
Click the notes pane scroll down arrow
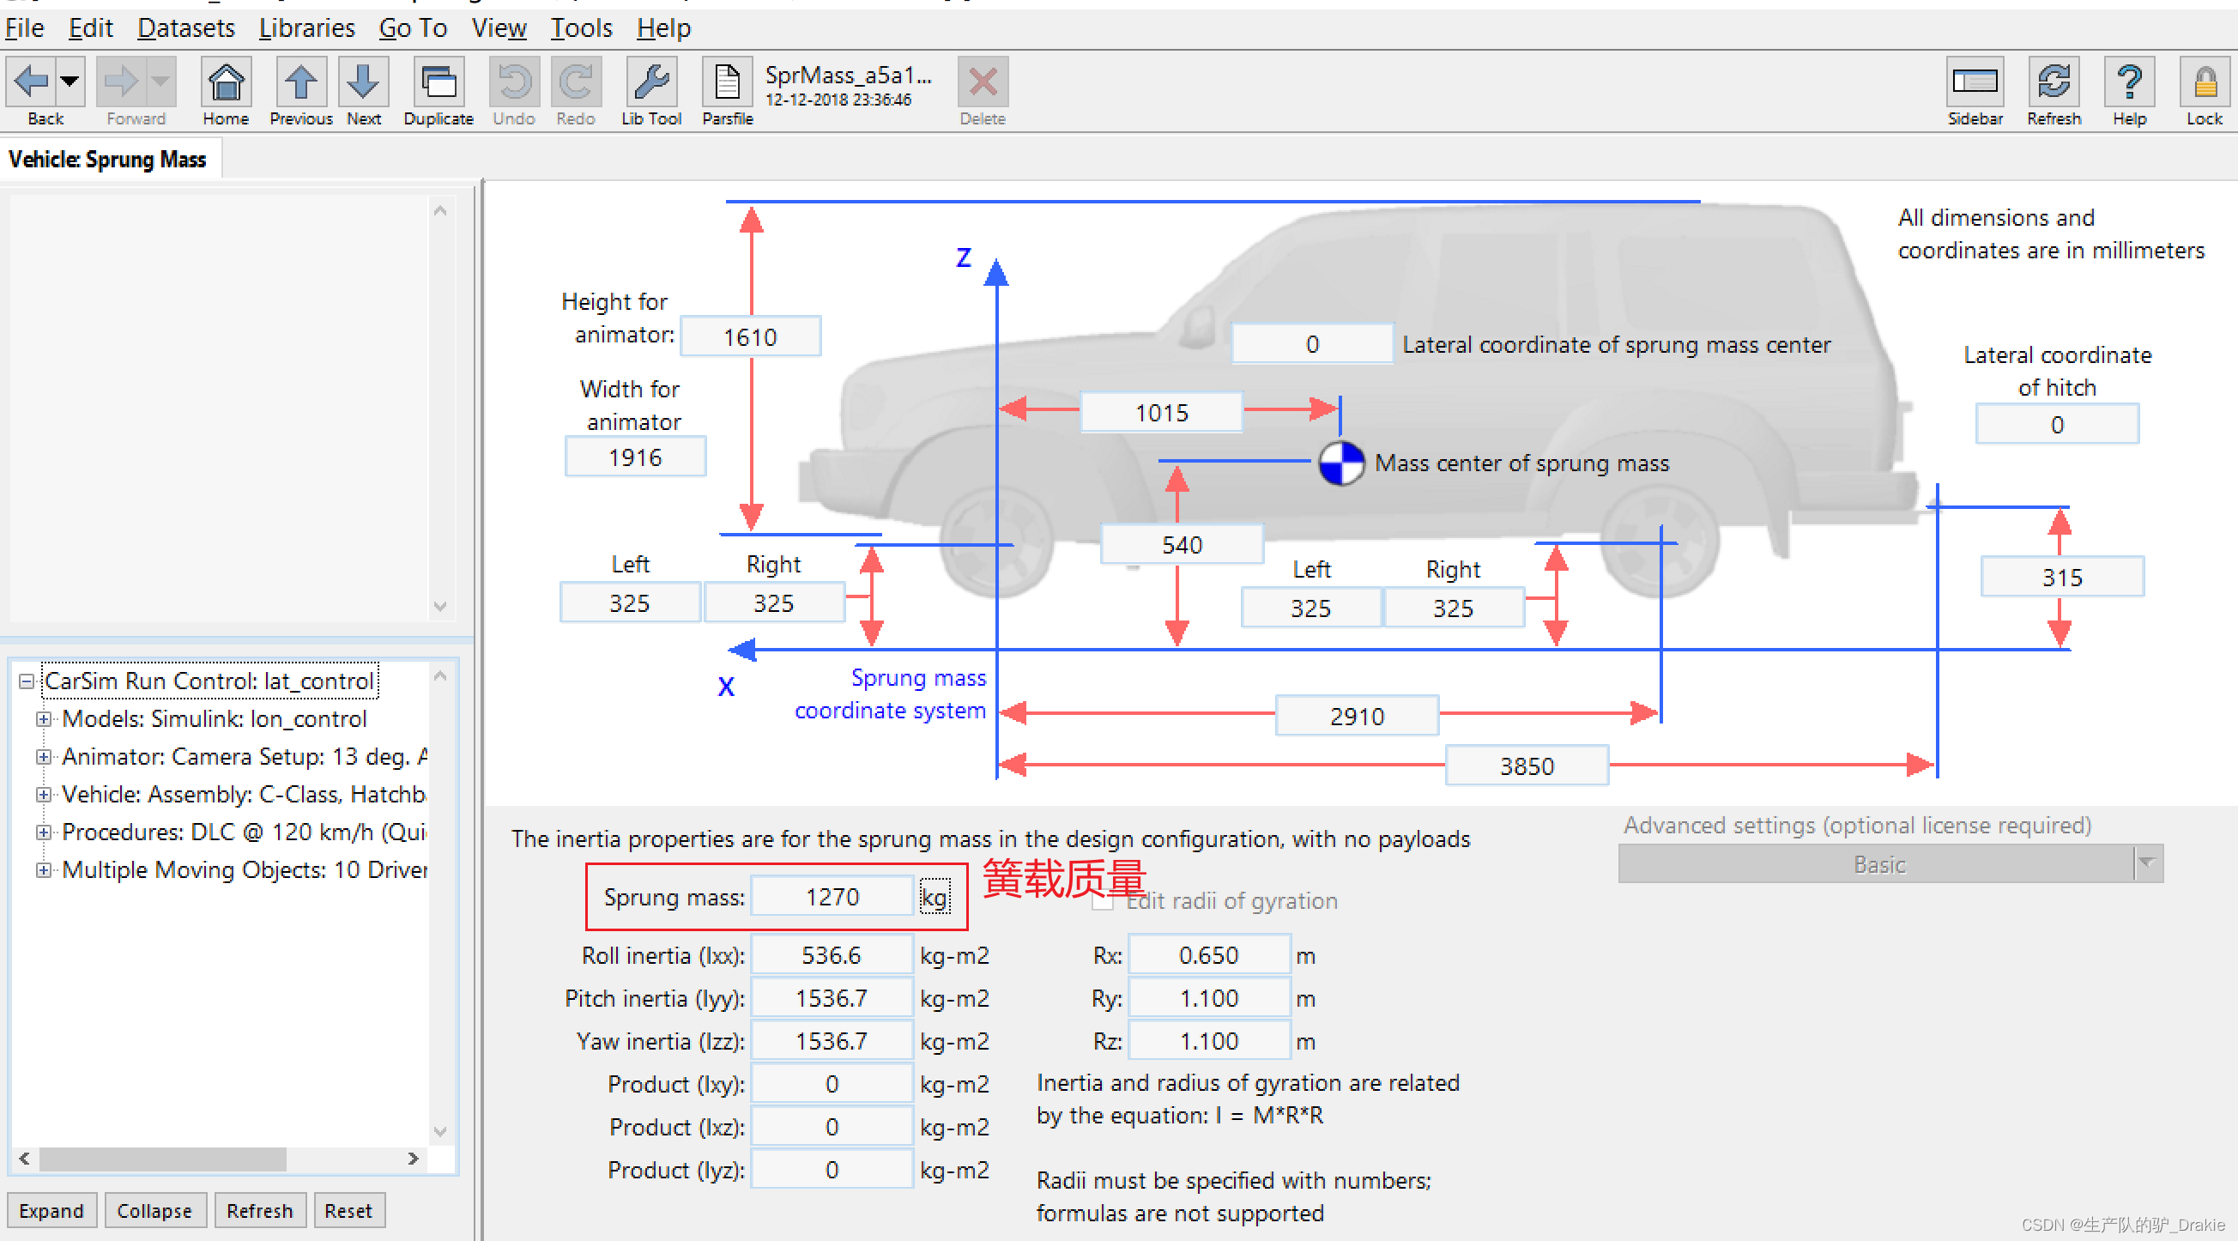coord(439,606)
